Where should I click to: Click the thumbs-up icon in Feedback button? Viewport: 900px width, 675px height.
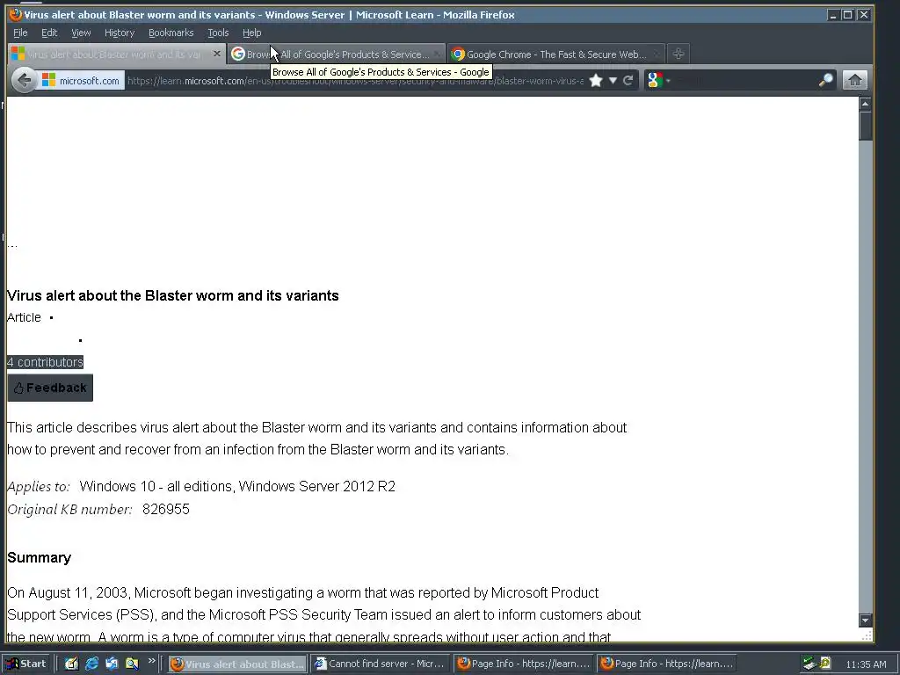(x=18, y=388)
